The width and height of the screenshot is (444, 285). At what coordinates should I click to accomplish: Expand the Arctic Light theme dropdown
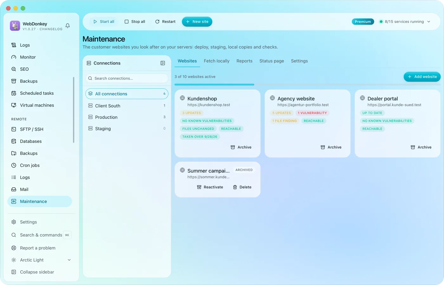click(x=41, y=260)
